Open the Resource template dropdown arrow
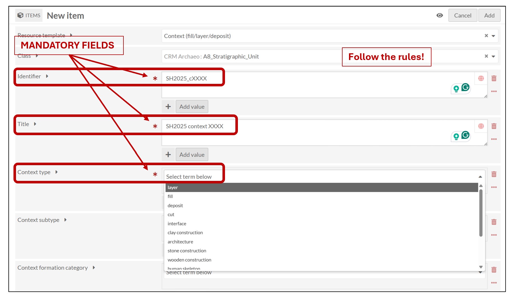Image resolution: width=519 pixels, height=304 pixels. click(493, 36)
